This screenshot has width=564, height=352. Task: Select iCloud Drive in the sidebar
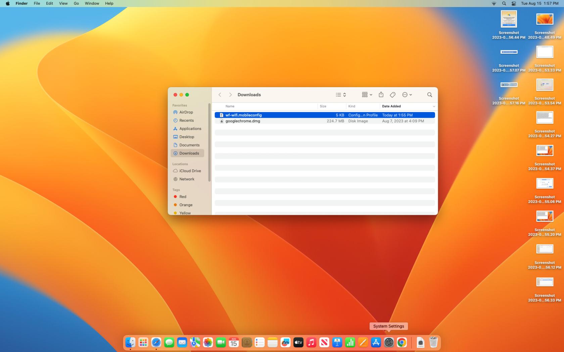pyautogui.click(x=187, y=171)
